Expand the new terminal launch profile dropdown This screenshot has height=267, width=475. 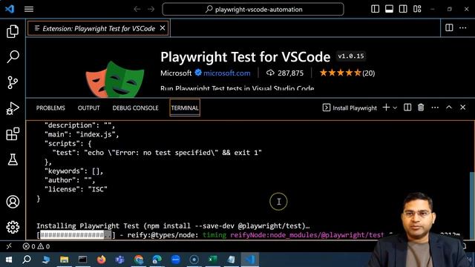pos(395,108)
